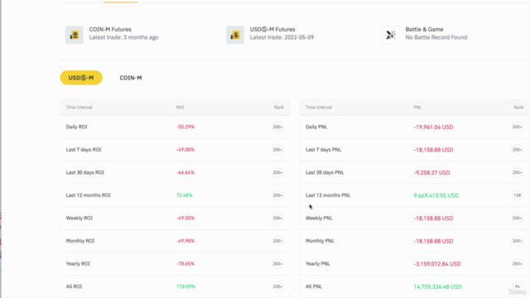Click the ROI column header

click(181, 108)
